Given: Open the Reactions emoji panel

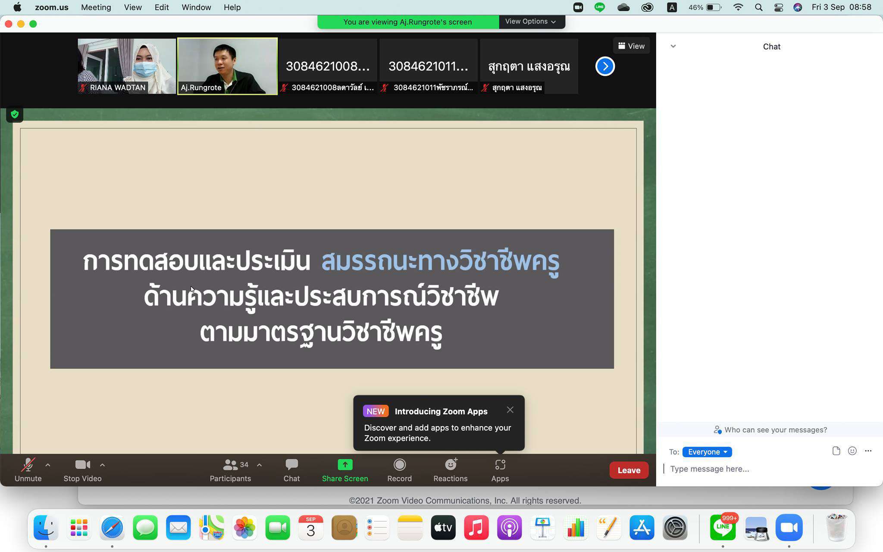Looking at the screenshot, I should tap(450, 469).
